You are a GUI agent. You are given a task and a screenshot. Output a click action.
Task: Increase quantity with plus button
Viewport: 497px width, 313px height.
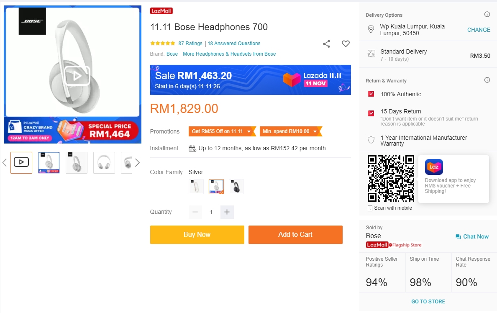(x=227, y=212)
